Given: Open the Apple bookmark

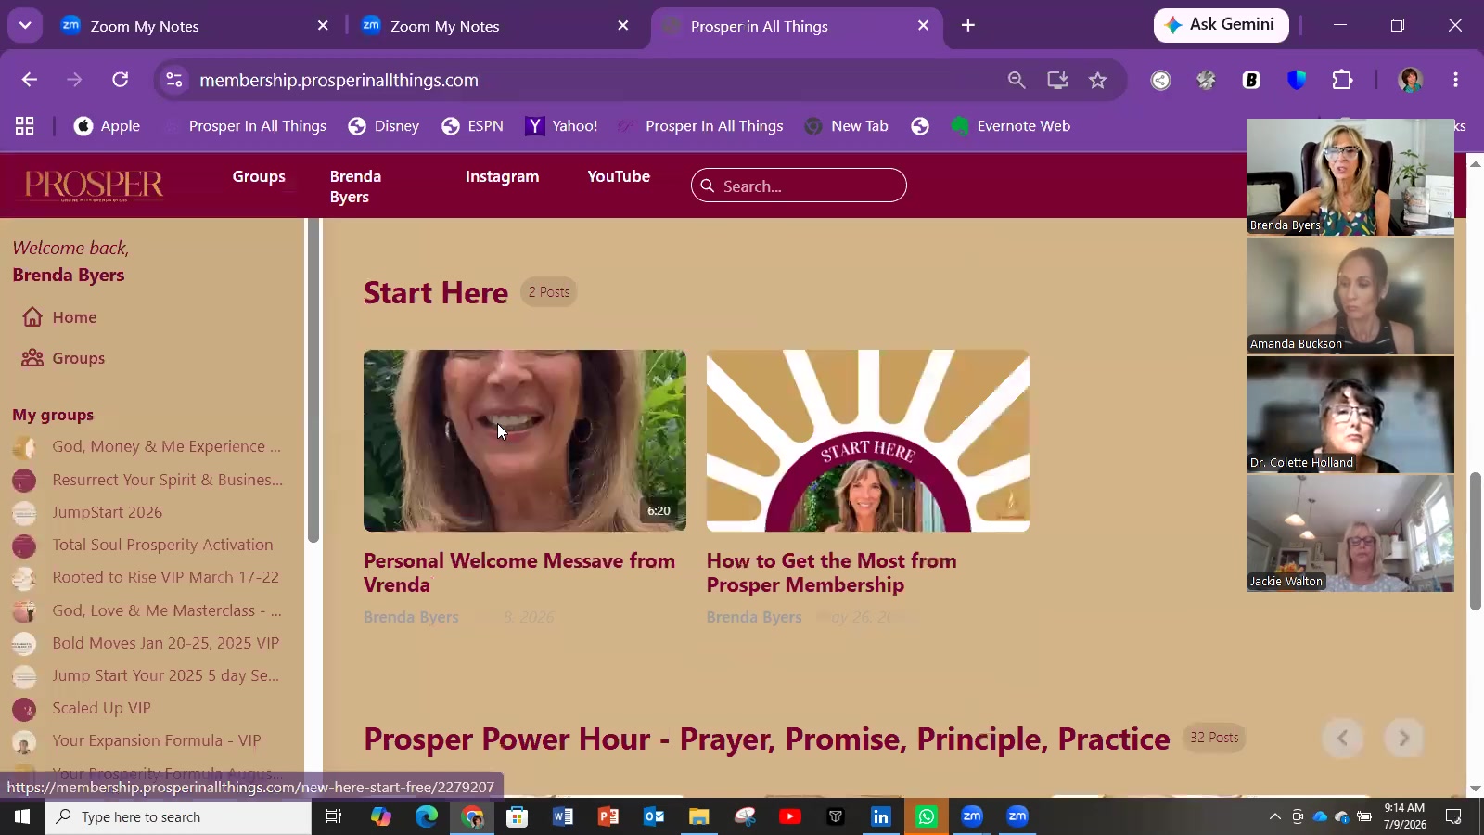Looking at the screenshot, I should pos(107,126).
